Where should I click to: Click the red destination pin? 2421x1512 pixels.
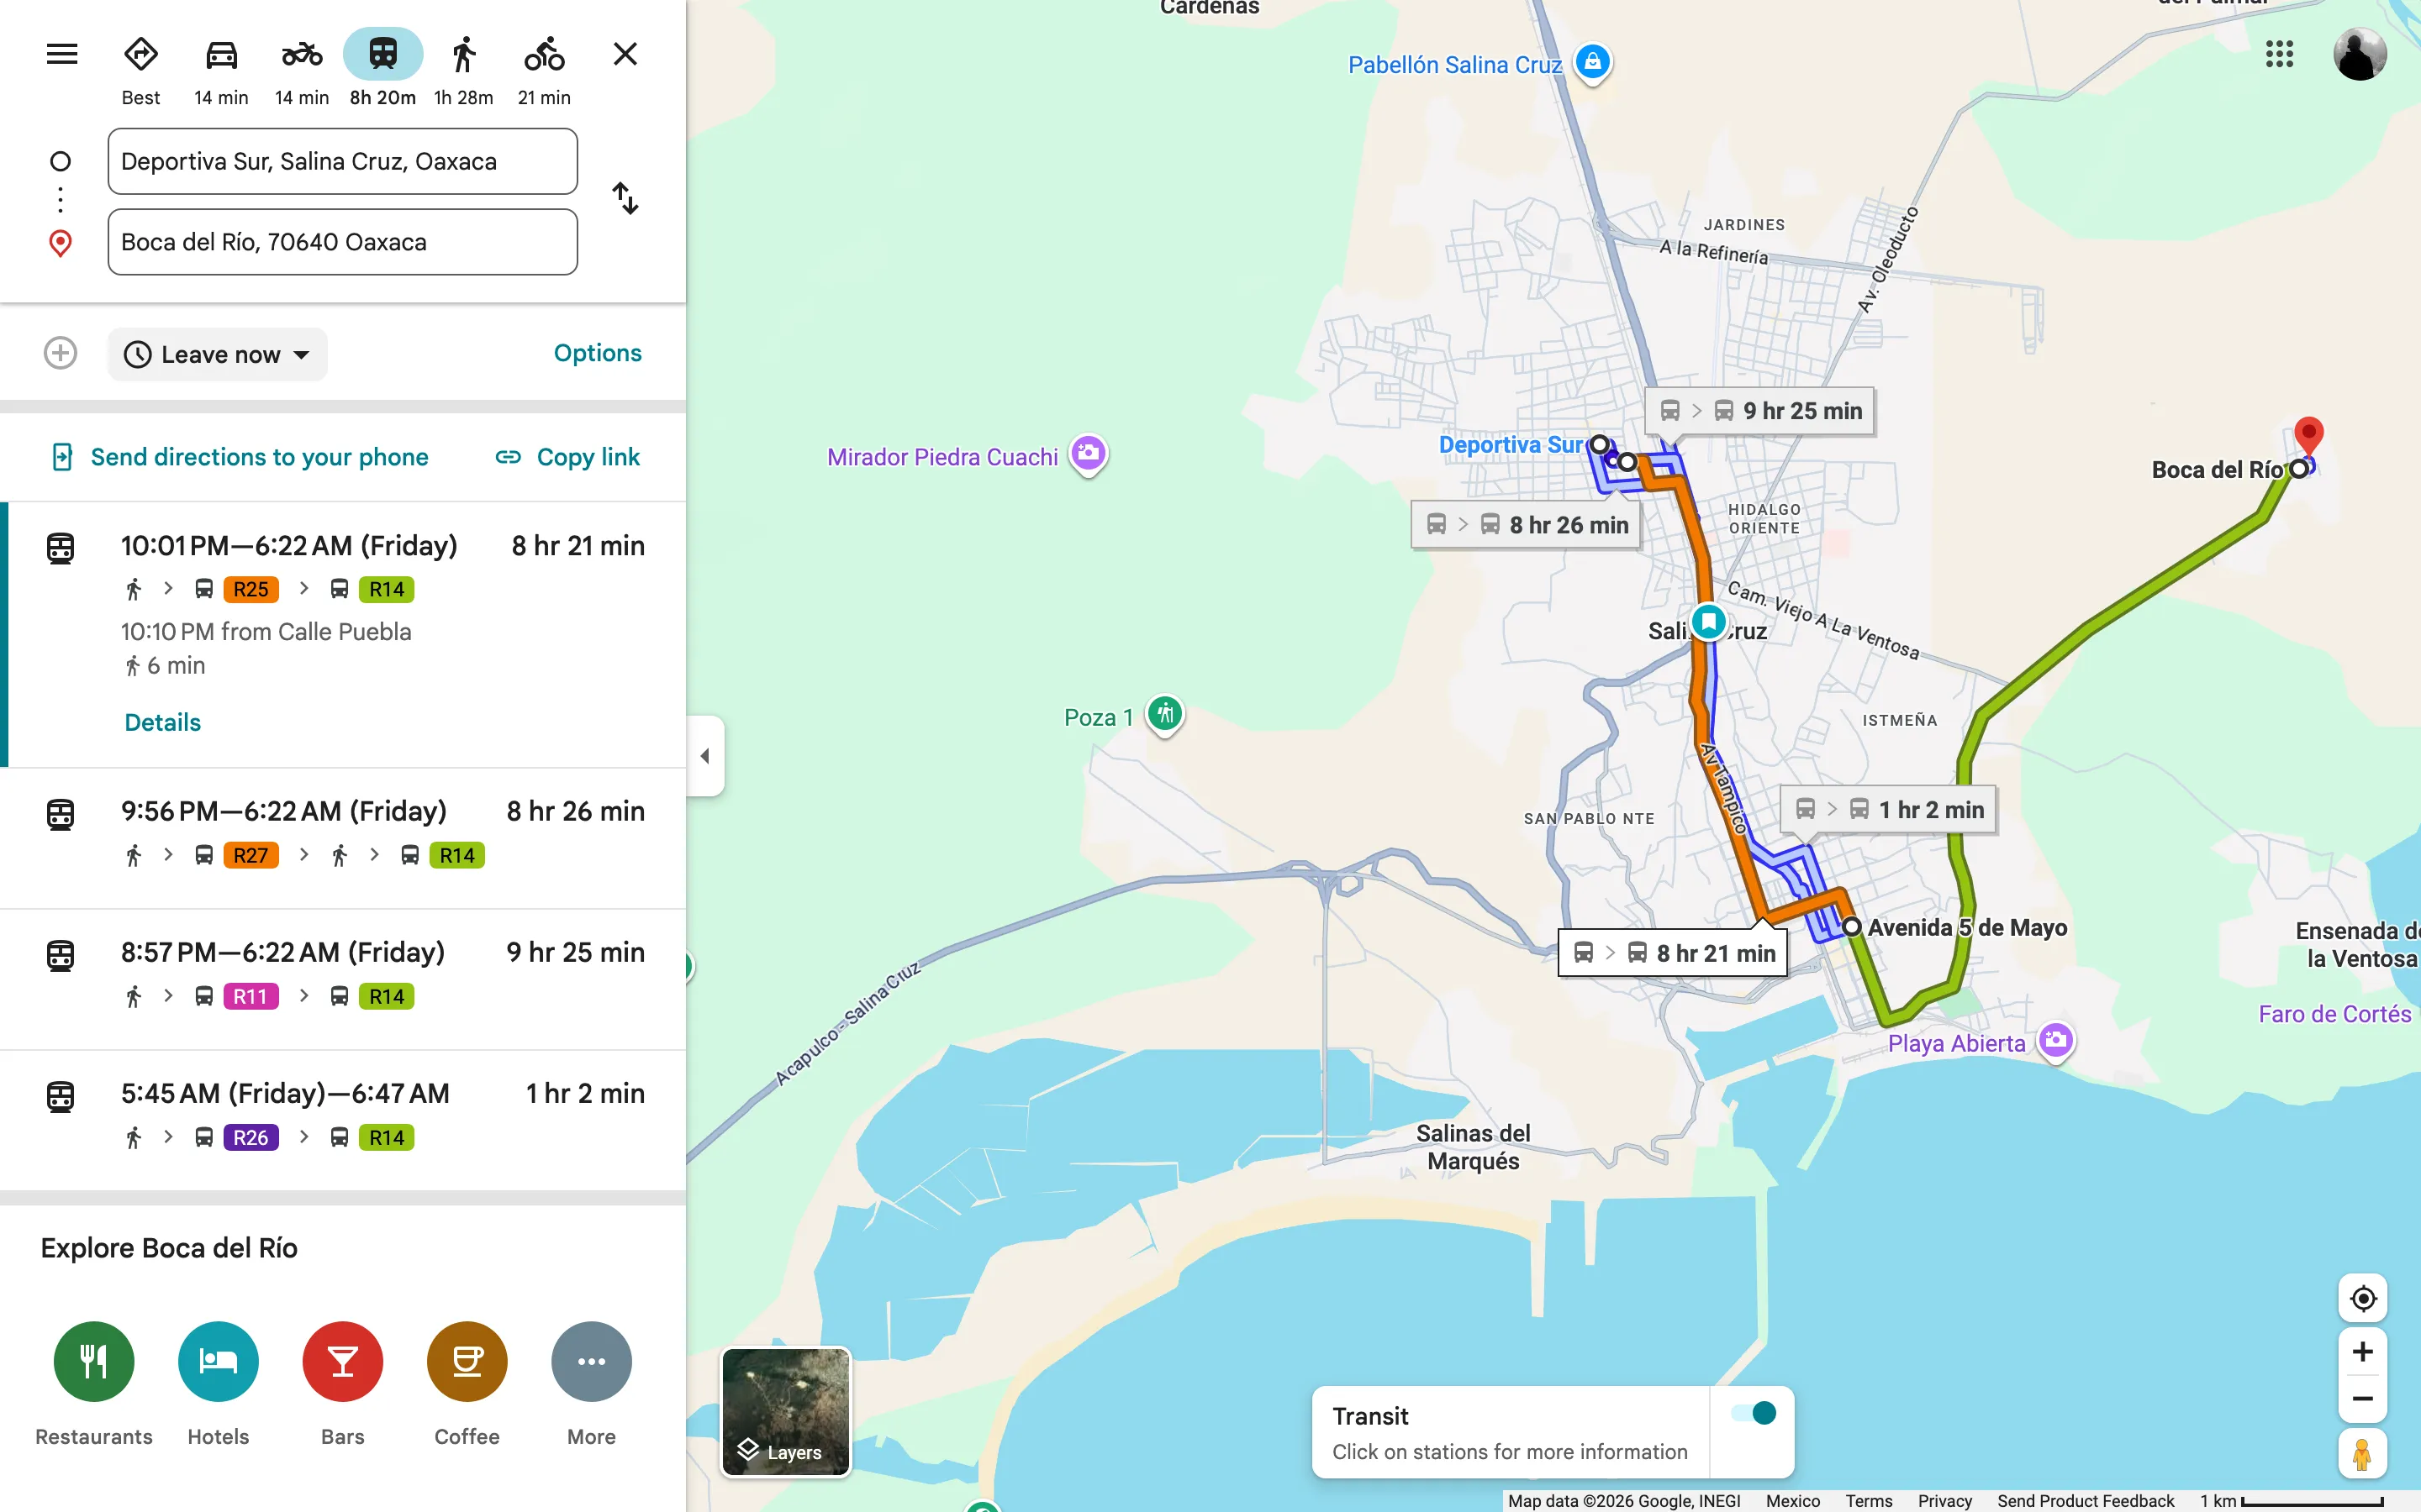coord(2308,436)
